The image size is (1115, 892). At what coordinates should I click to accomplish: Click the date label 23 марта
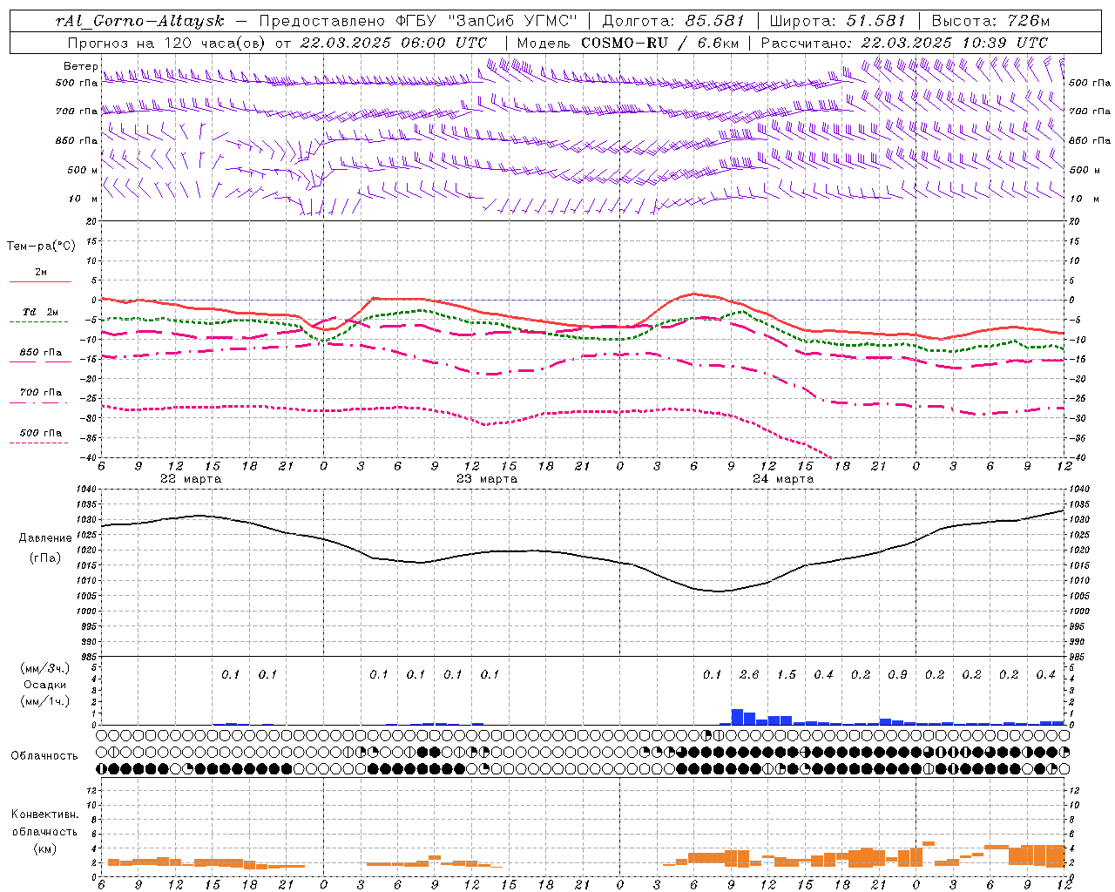click(487, 479)
